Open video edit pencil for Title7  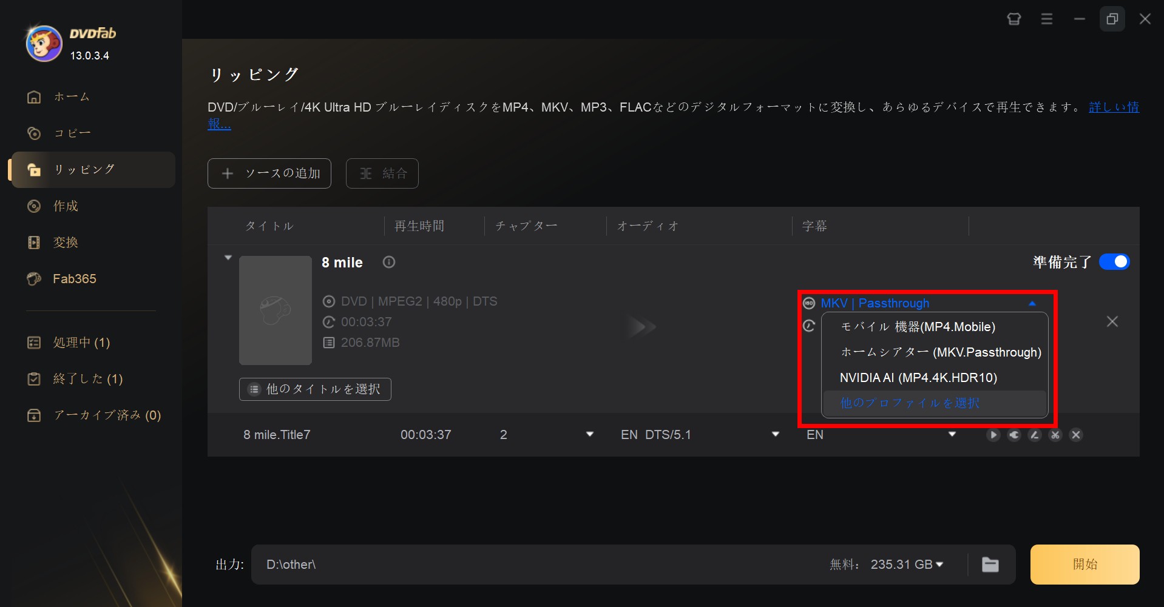pyautogui.click(x=1035, y=435)
